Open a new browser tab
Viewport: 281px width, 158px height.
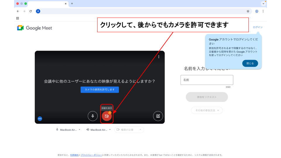(72, 4)
